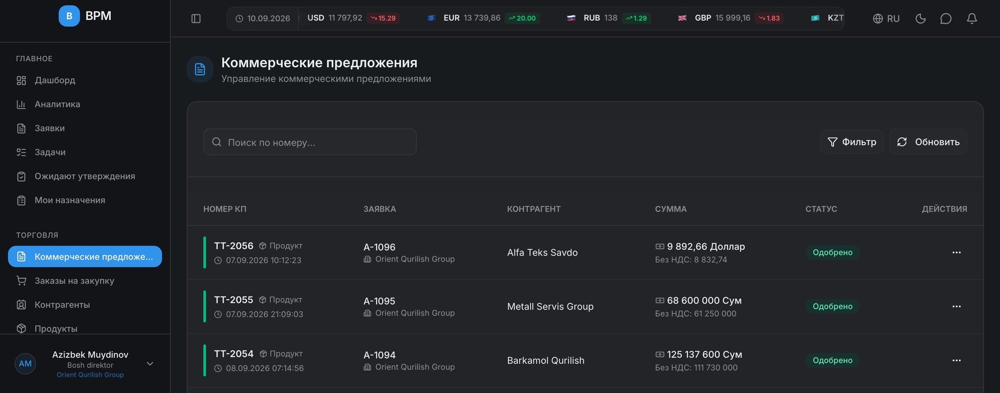Open Заявки menu item
The height and width of the screenshot is (393, 1000).
point(85,128)
